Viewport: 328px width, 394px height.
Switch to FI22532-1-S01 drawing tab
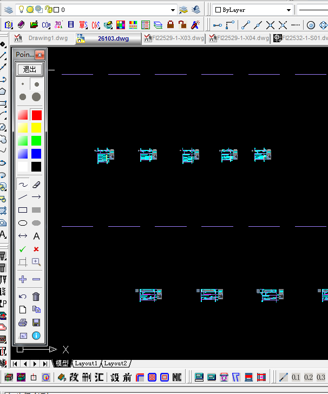(300, 38)
